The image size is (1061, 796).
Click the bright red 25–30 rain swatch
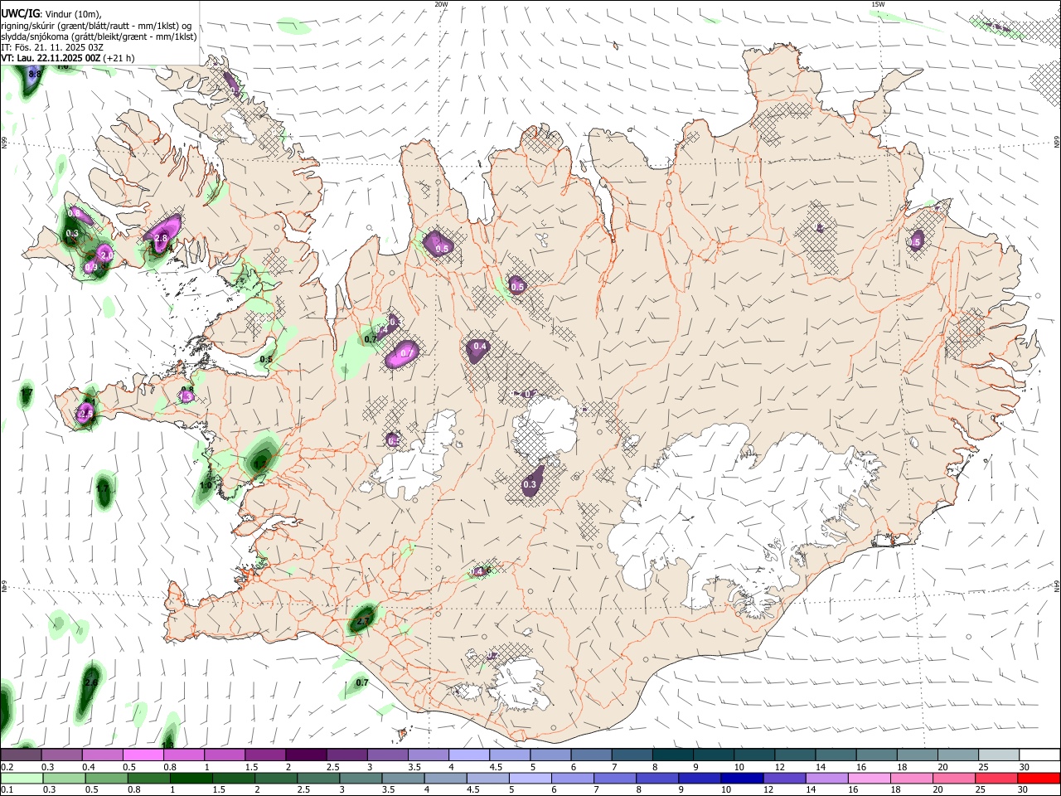pyautogui.click(x=1039, y=778)
